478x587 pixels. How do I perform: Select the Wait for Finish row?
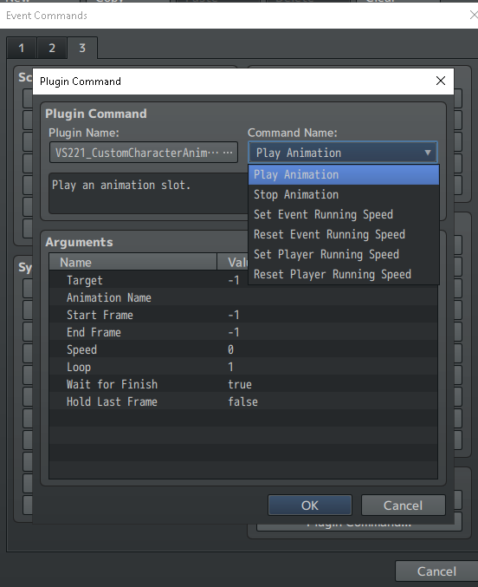(243, 384)
